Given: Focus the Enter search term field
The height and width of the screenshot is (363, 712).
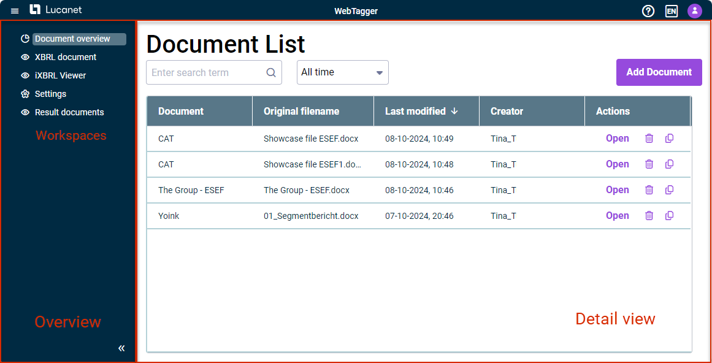Looking at the screenshot, I should pyautogui.click(x=214, y=72).
